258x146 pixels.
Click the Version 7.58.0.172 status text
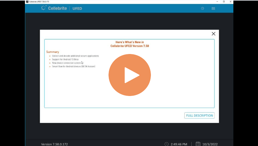tap(54, 144)
